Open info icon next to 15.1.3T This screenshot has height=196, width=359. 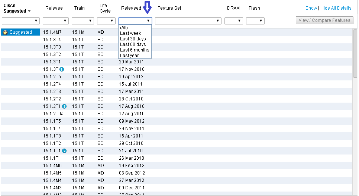click(x=62, y=69)
